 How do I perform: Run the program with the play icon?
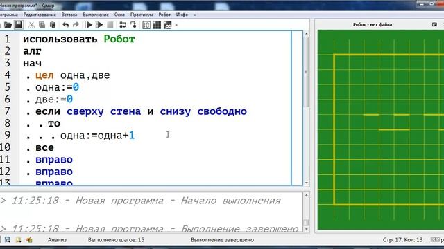pyautogui.click(x=89, y=25)
